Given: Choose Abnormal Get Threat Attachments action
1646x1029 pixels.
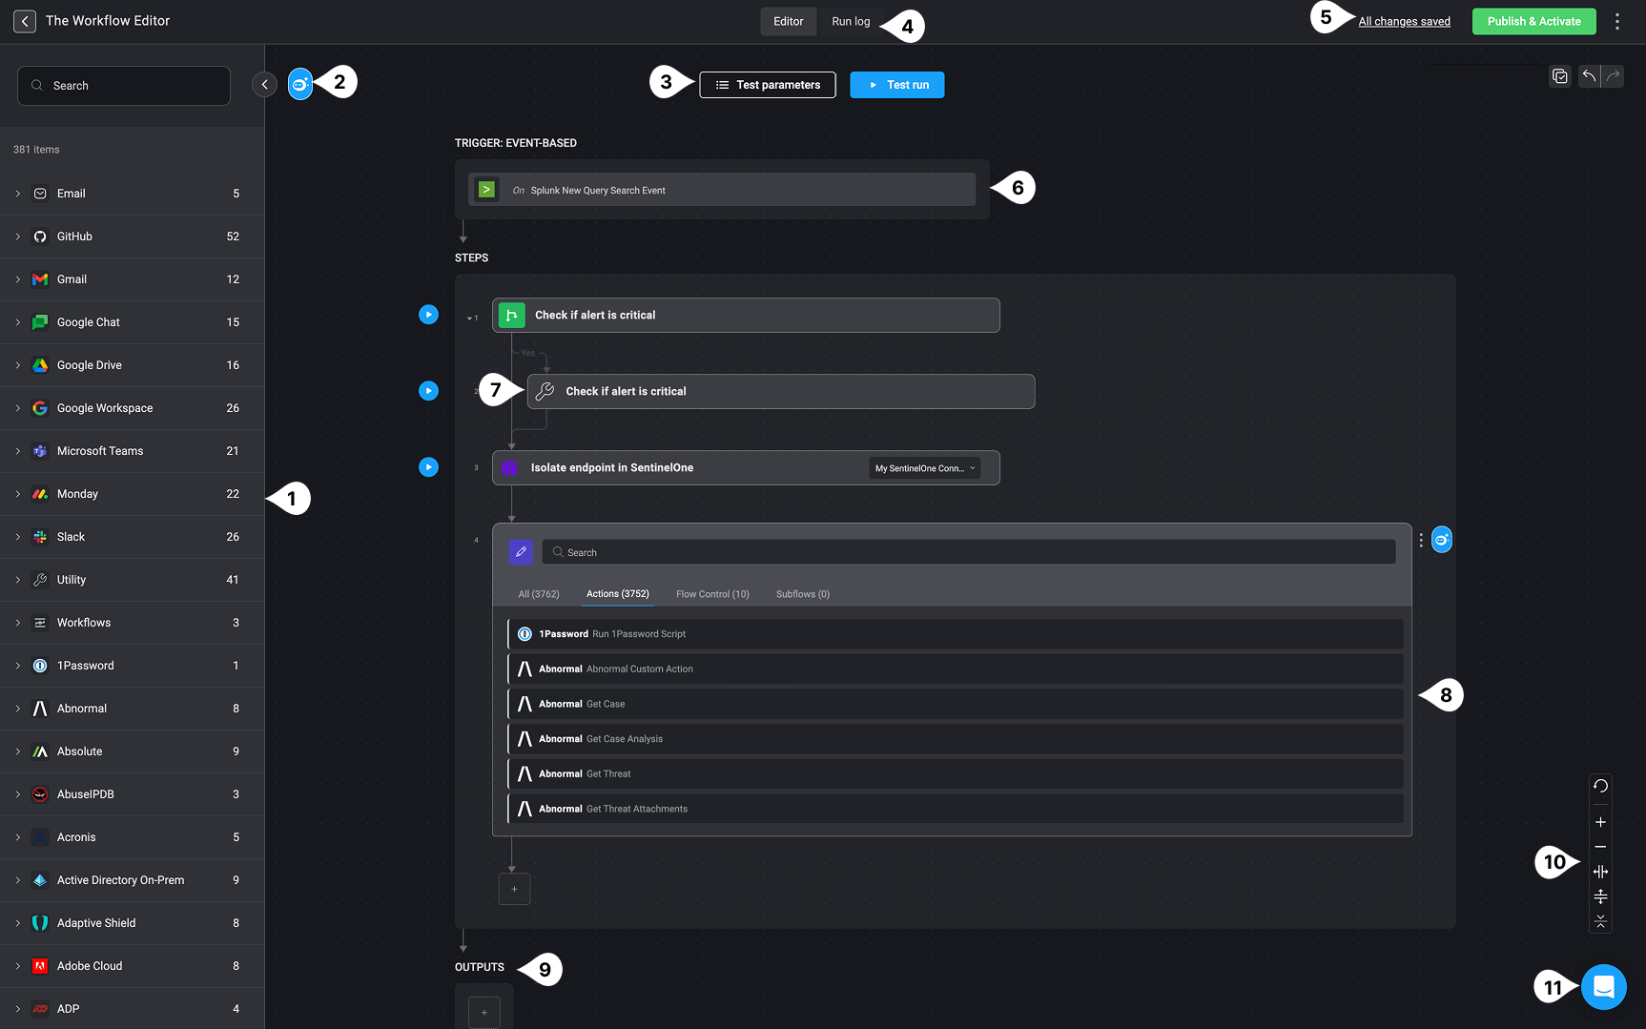Looking at the screenshot, I should (956, 809).
